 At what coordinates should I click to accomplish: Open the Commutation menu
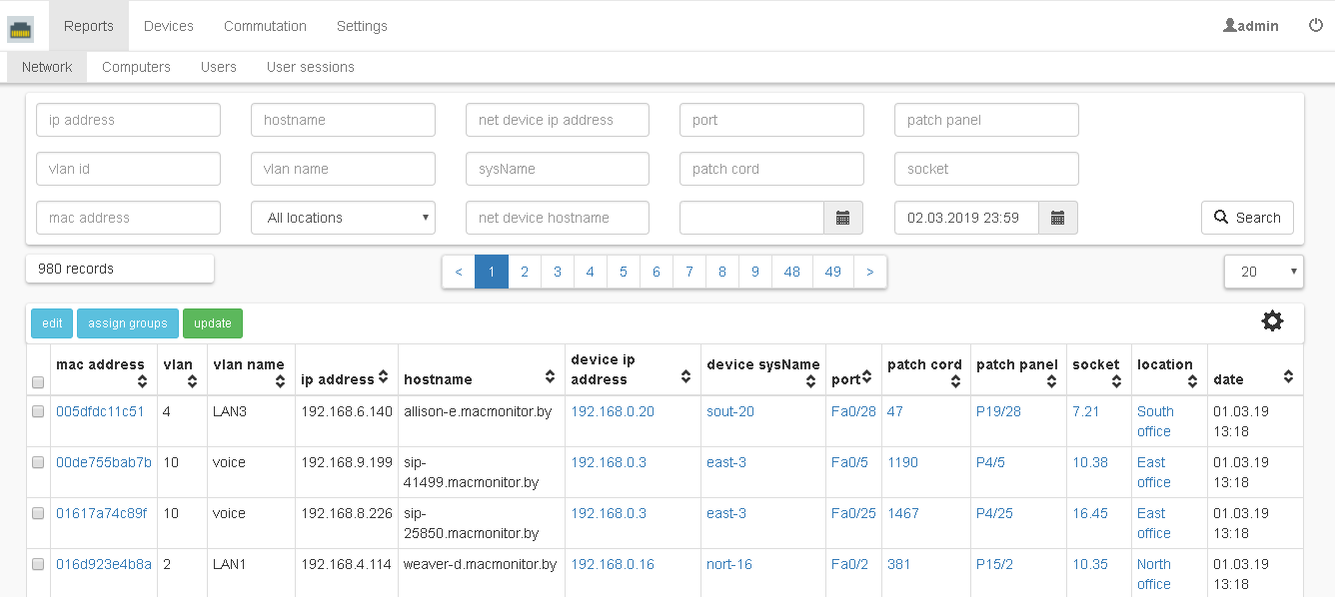[265, 26]
